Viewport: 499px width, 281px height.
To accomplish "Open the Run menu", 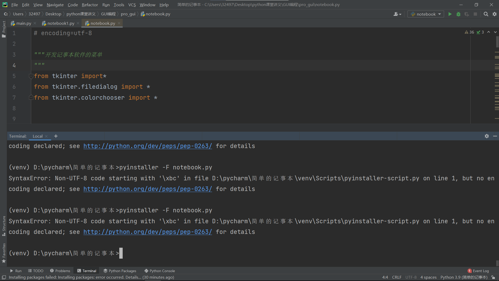I will (106, 5).
